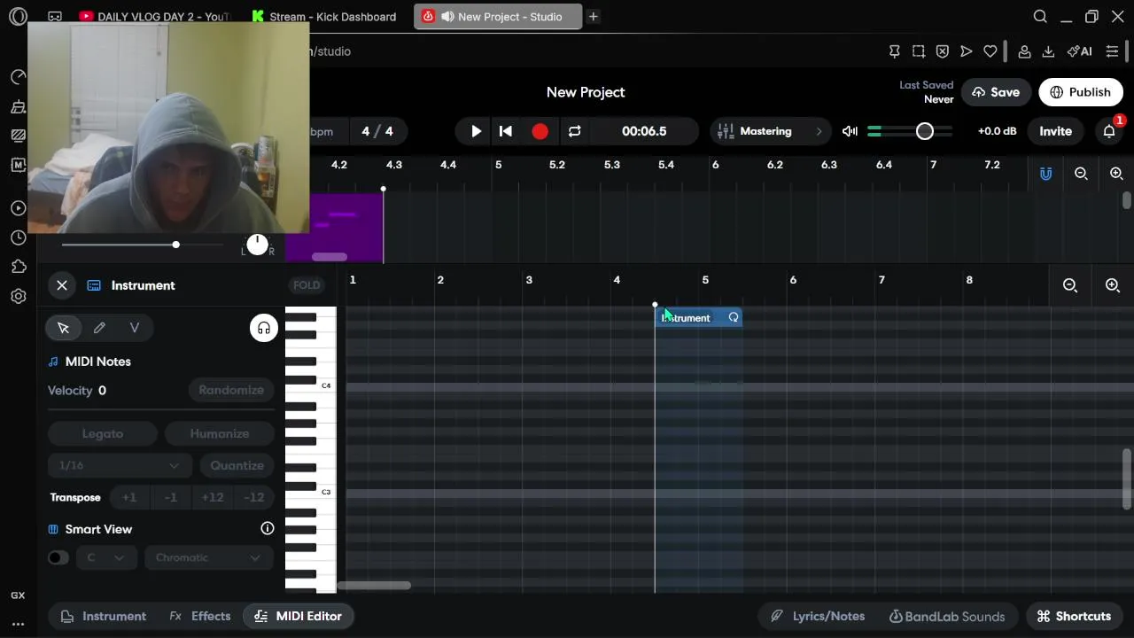
Task: Toggle loop cycle mode in the transport
Action: point(574,131)
